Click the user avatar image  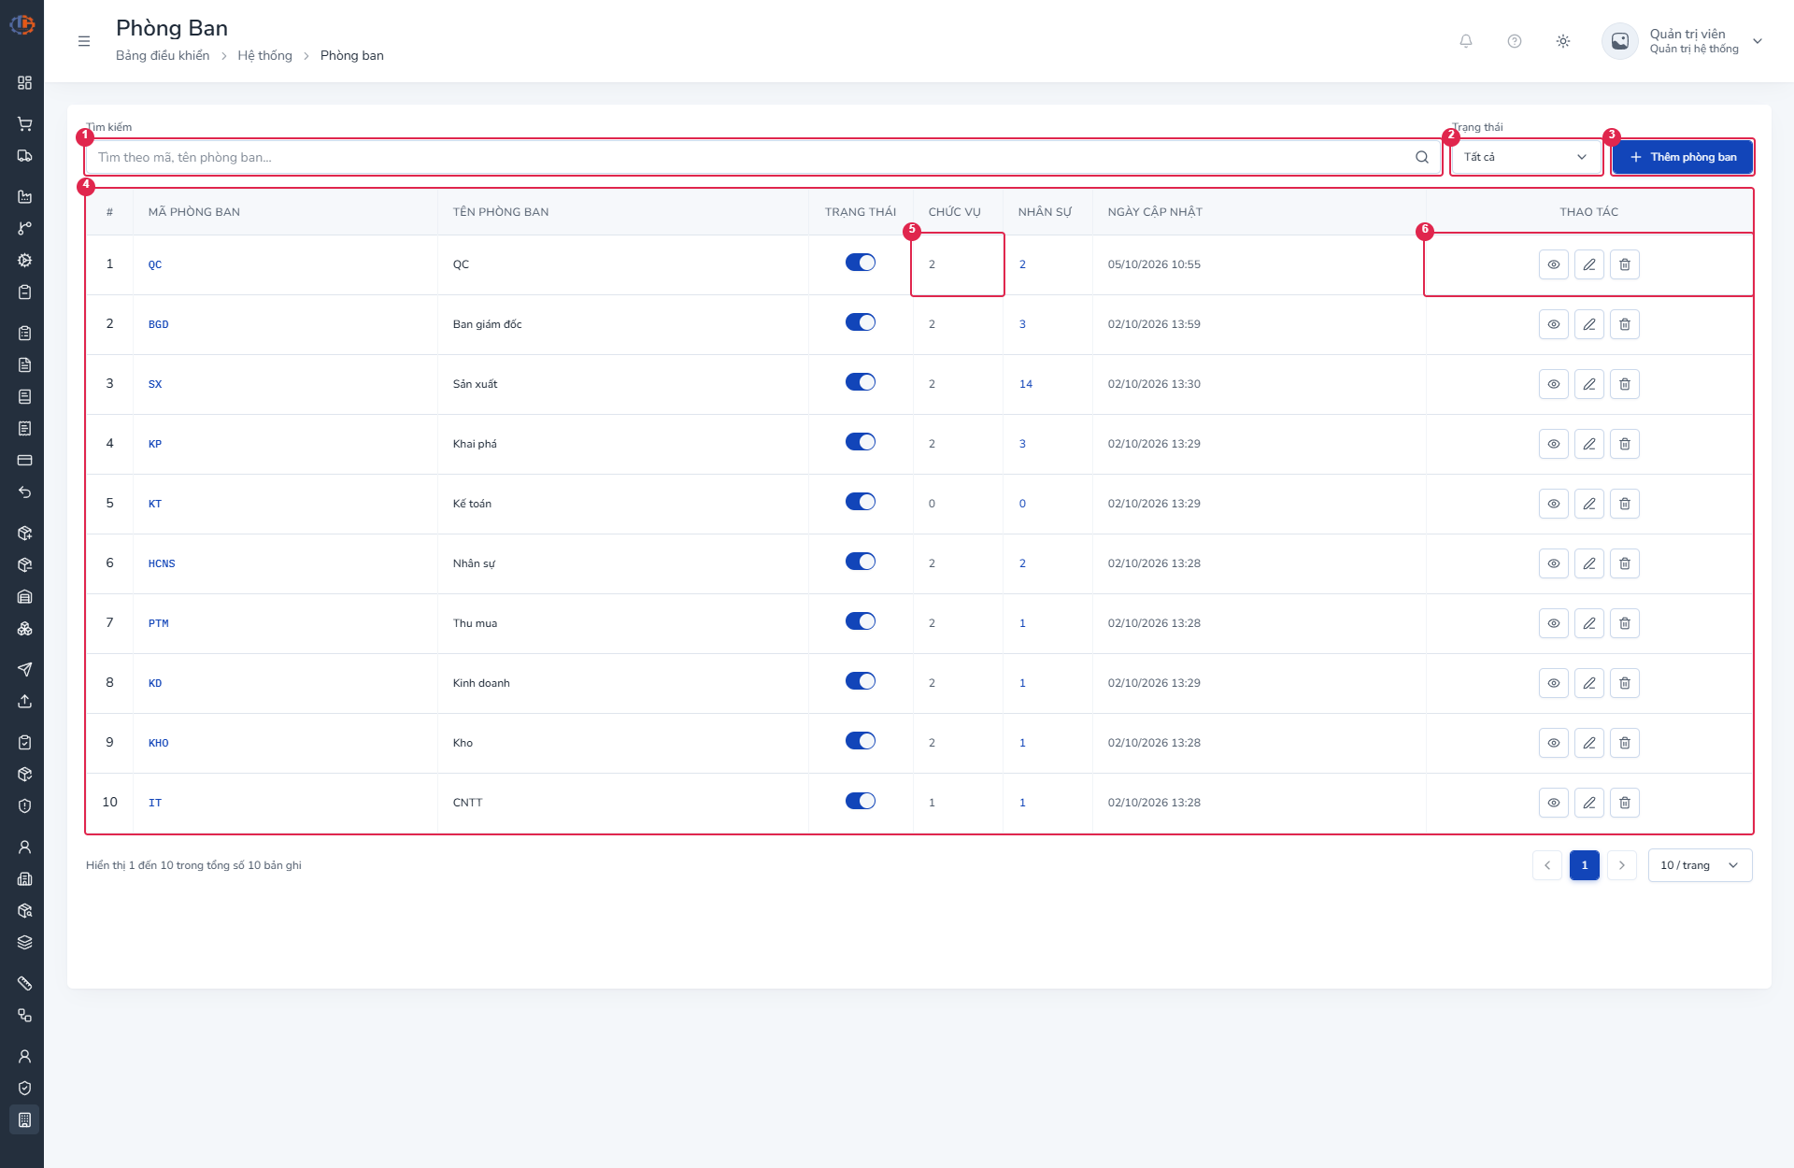click(x=1620, y=41)
